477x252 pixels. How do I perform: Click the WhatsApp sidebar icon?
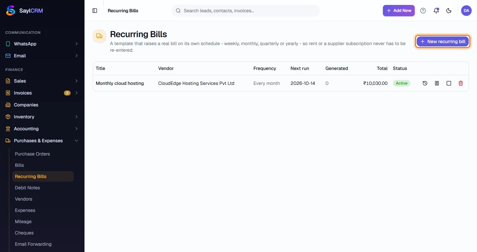coord(8,44)
